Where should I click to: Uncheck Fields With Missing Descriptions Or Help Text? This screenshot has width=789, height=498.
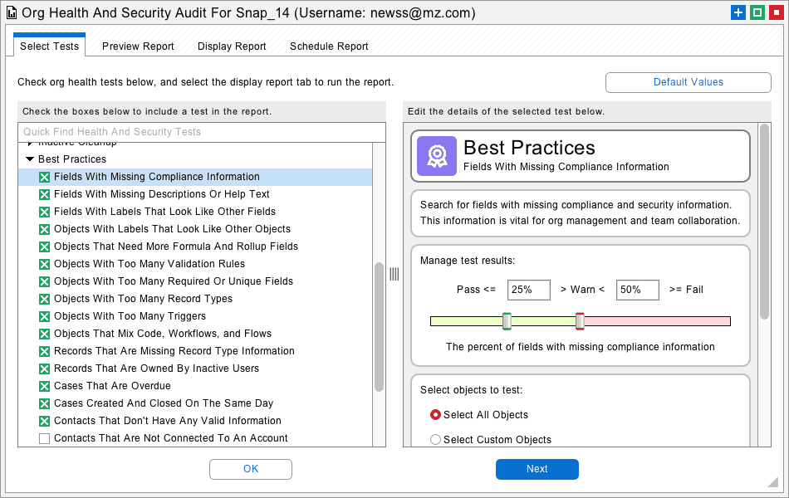(x=44, y=195)
